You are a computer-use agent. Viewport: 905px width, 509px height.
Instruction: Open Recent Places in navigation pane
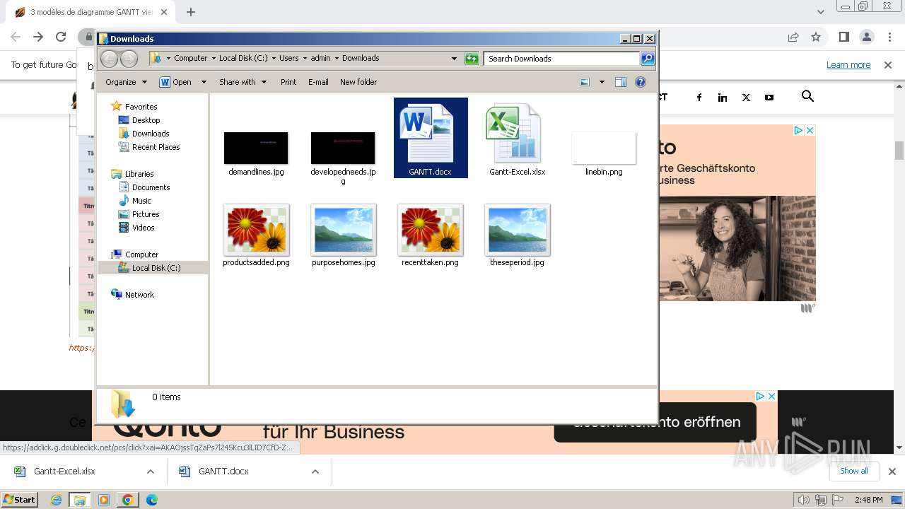tap(156, 147)
